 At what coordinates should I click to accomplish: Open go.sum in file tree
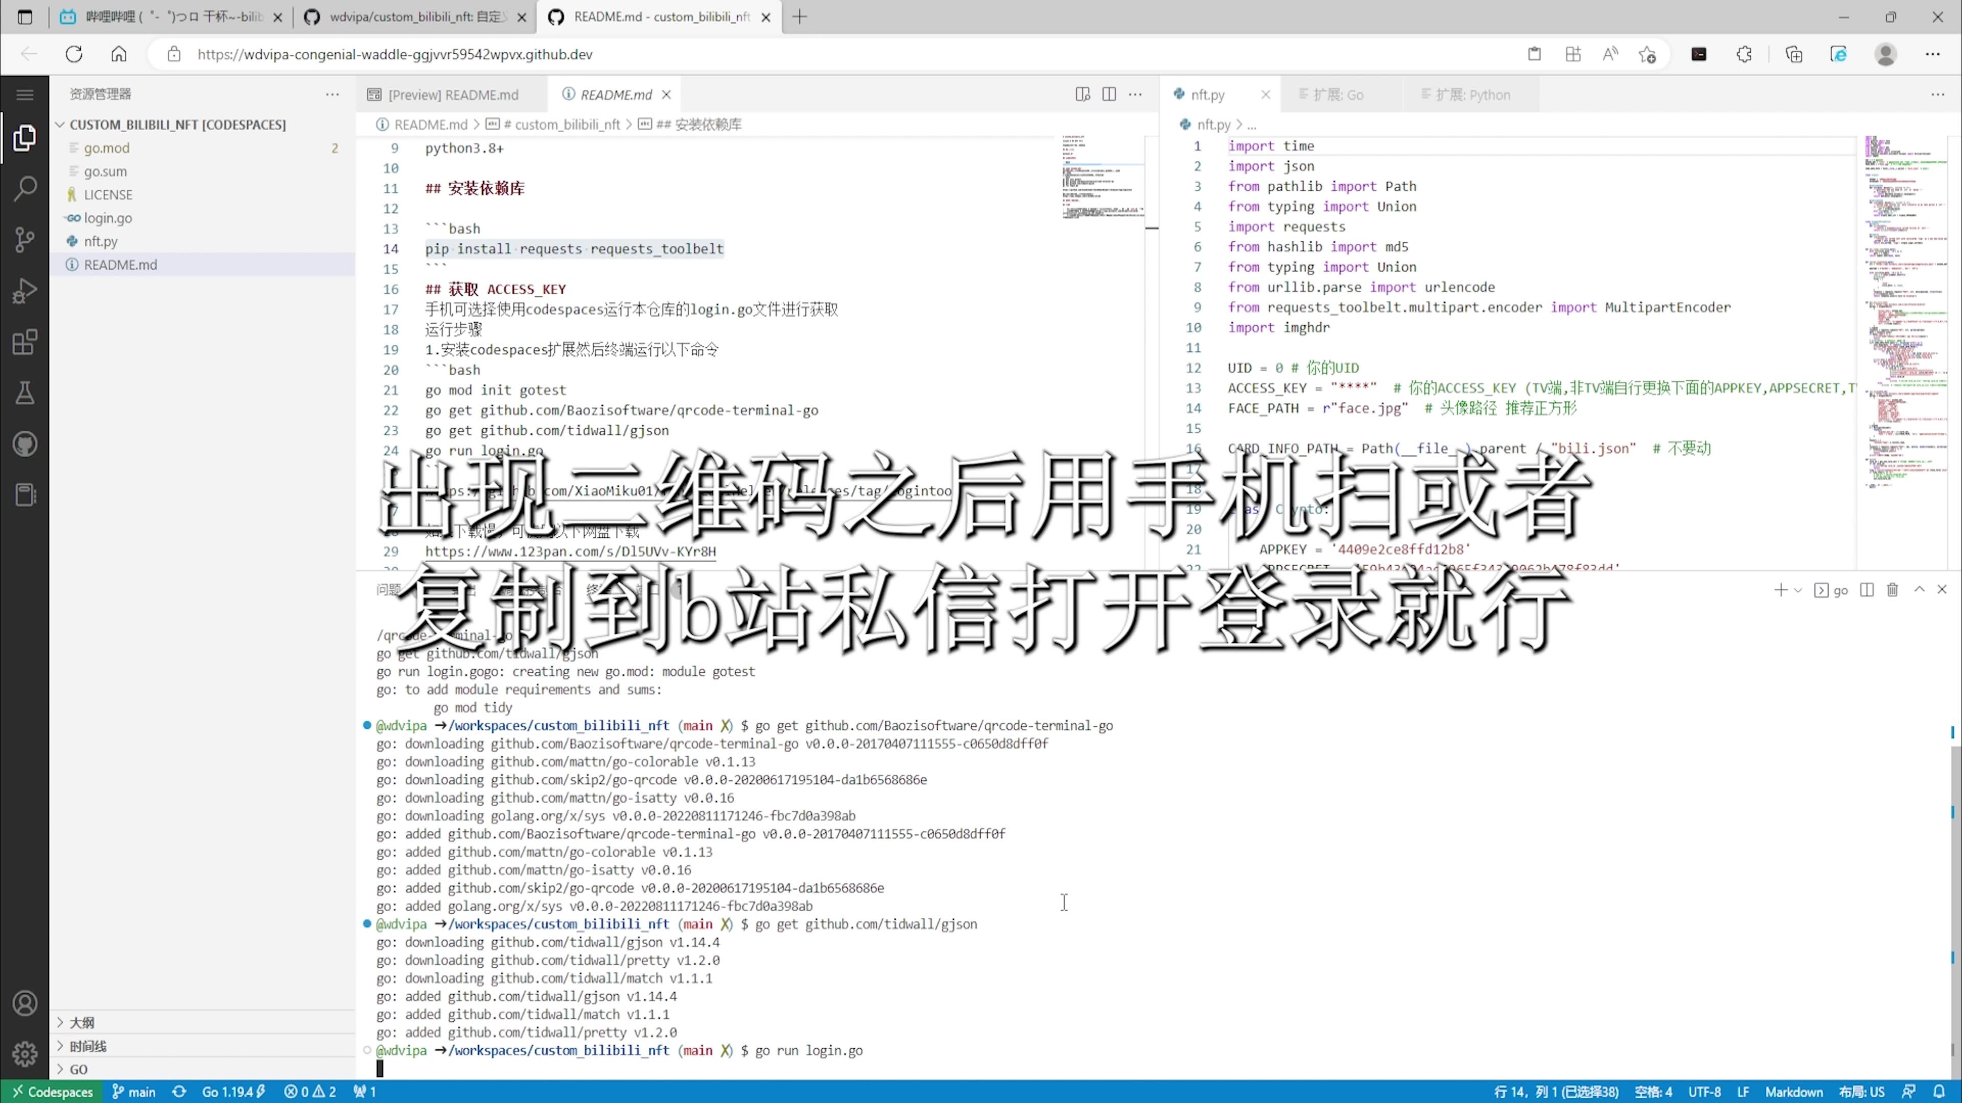click(x=105, y=171)
